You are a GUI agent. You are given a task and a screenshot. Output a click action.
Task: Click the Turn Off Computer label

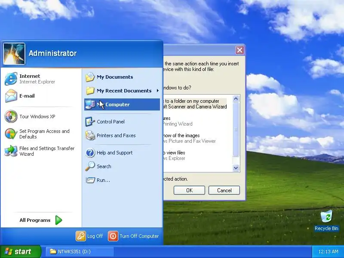point(139,236)
